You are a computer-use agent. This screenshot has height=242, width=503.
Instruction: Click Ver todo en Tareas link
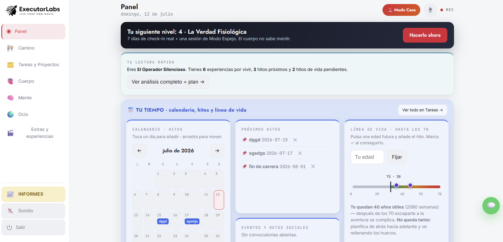pyautogui.click(x=423, y=110)
